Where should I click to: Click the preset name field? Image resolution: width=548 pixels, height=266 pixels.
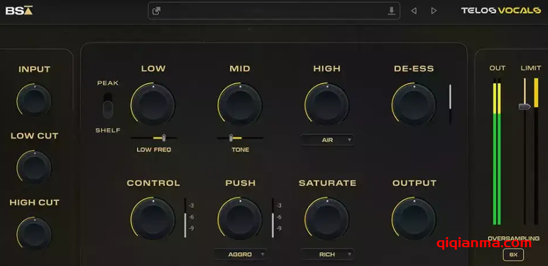tap(274, 11)
